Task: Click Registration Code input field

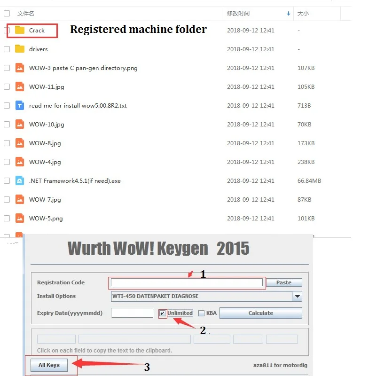Action: pos(187,282)
